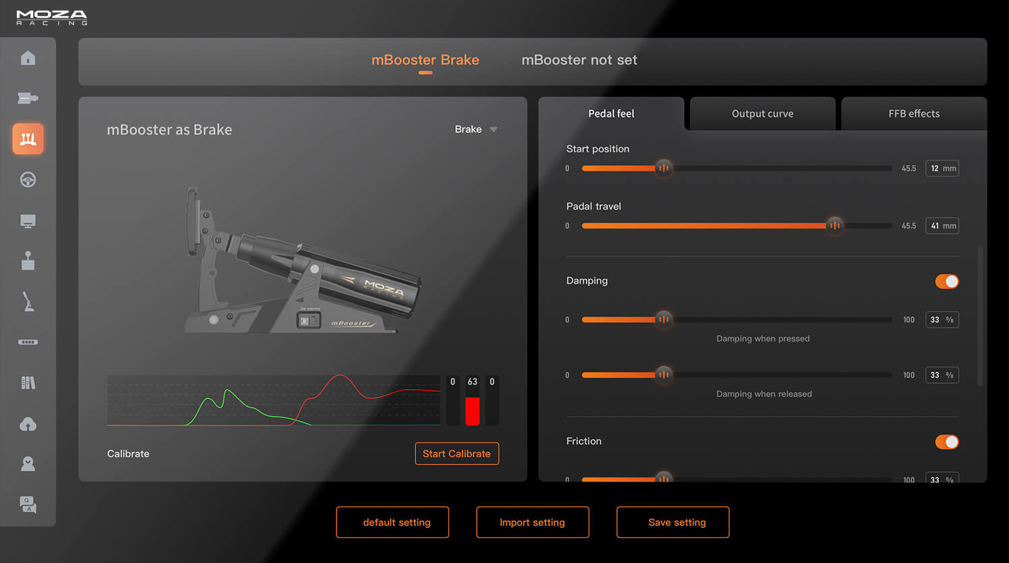Click the default setting button
This screenshot has height=563, width=1009.
tap(393, 523)
